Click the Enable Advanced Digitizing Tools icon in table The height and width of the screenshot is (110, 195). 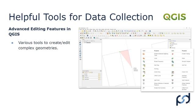pyautogui.click(x=144, y=54)
